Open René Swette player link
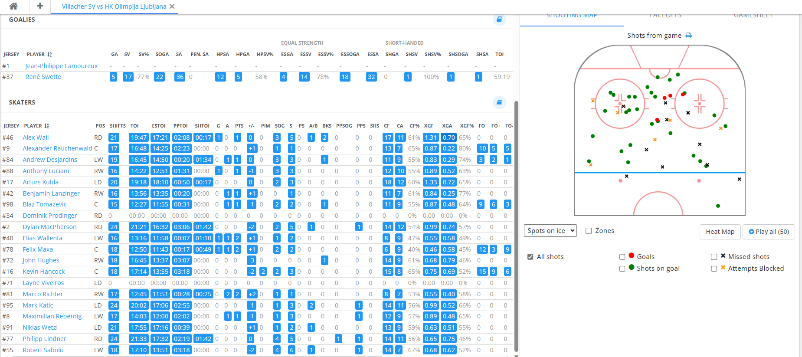Viewport: 802px width, 357px height. 43,77
